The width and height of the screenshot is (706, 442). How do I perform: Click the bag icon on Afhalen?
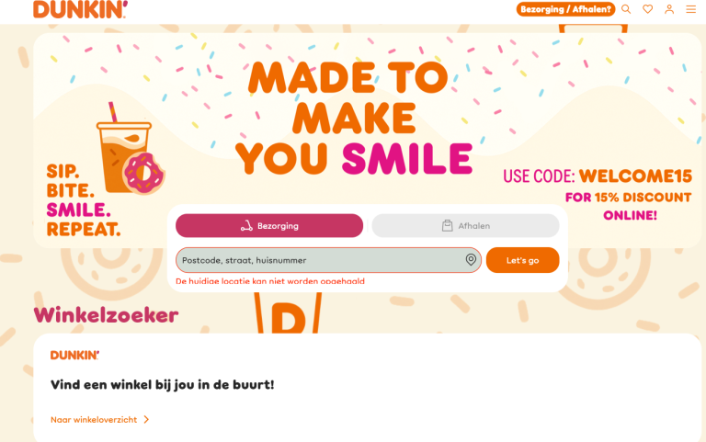pyautogui.click(x=447, y=225)
